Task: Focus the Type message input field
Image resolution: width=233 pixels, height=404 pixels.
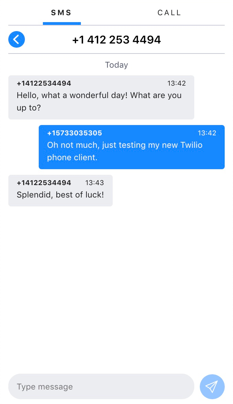Action: click(101, 386)
